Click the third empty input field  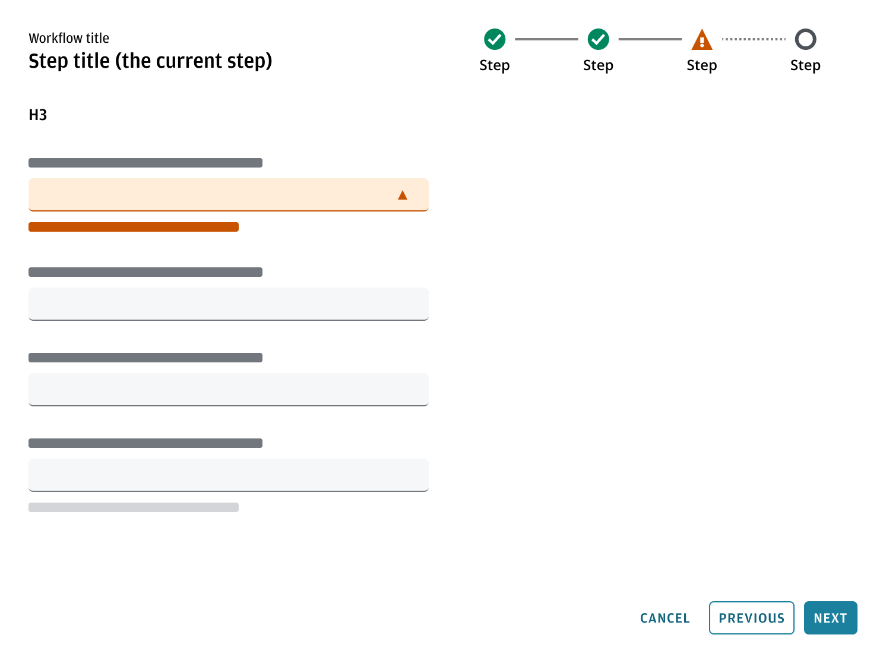[229, 390]
